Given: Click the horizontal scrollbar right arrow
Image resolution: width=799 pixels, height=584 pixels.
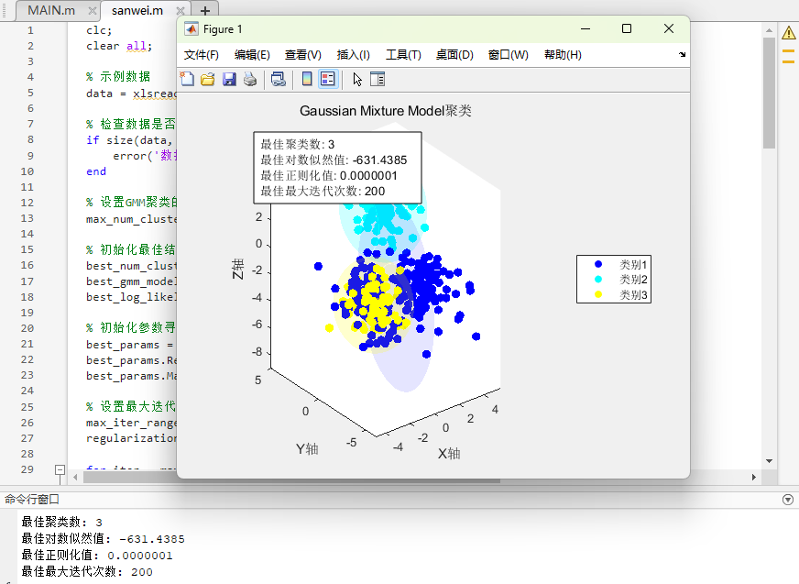Looking at the screenshot, I should coord(754,478).
